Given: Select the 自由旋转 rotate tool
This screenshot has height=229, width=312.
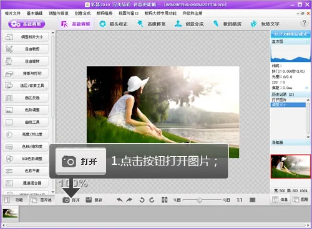Looking at the screenshot, I should [x=26, y=62].
